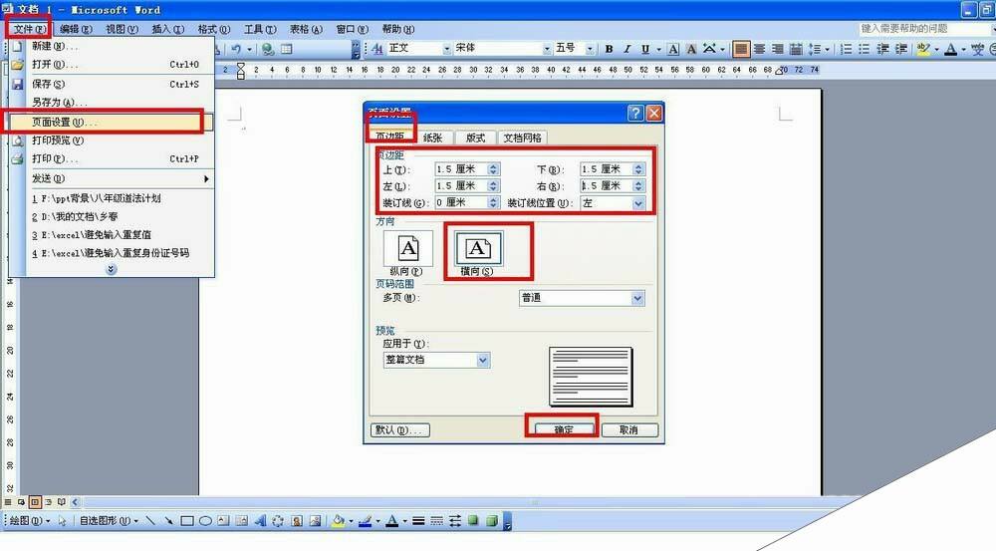The image size is (996, 551).
Task: Click the 默认 Default button
Action: [400, 430]
